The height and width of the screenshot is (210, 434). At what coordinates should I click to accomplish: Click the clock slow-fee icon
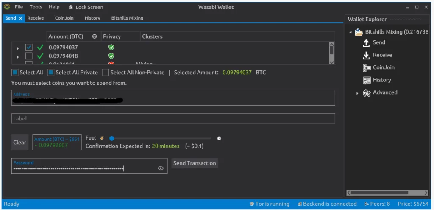pos(219,138)
